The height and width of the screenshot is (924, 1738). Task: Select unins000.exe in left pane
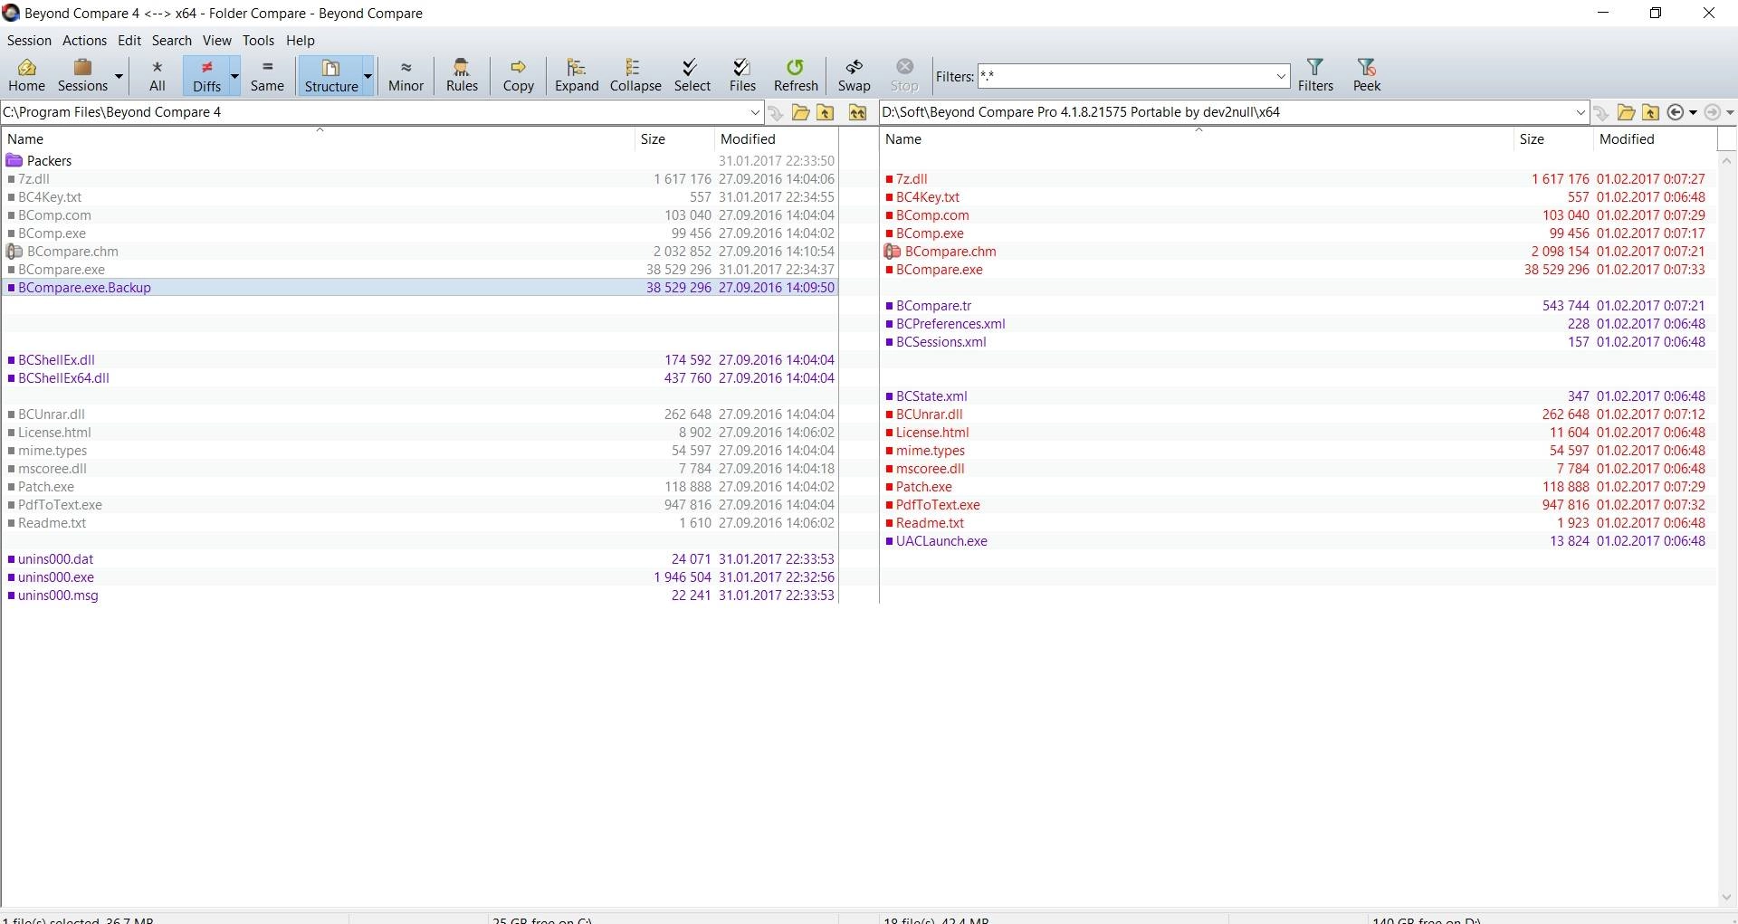click(x=420, y=577)
